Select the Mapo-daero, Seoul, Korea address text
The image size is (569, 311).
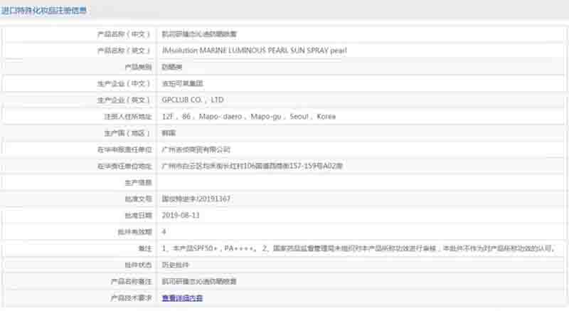(248, 117)
